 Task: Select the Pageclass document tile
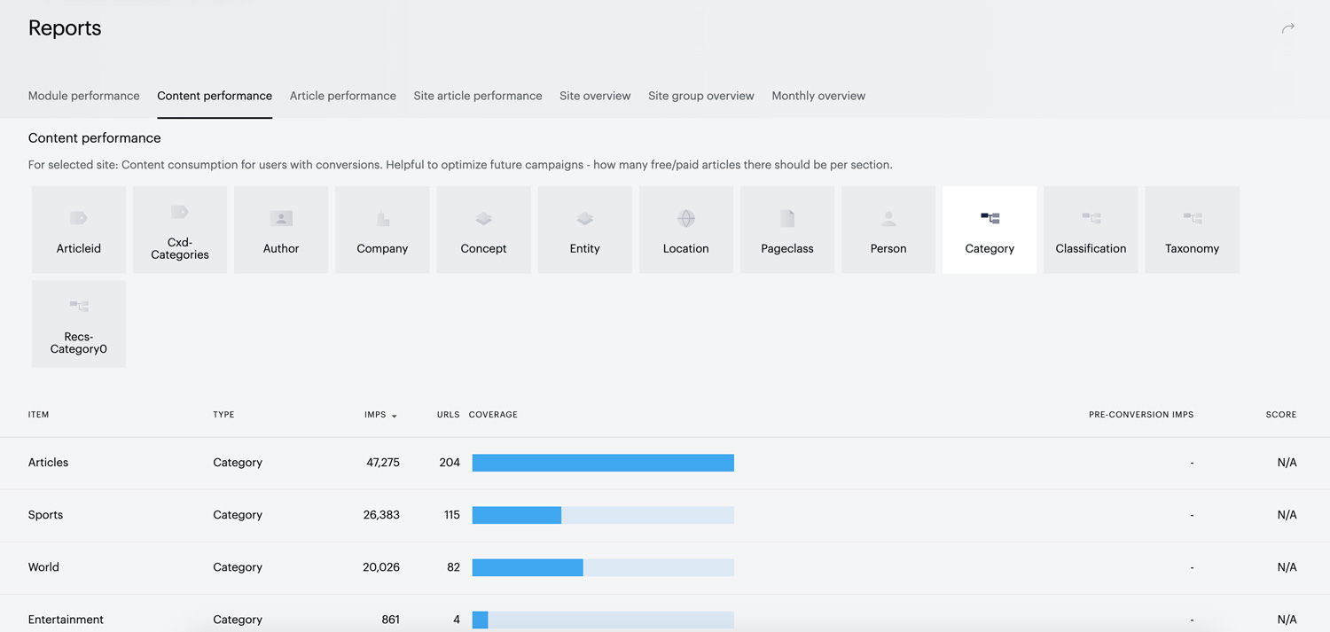pyautogui.click(x=787, y=230)
